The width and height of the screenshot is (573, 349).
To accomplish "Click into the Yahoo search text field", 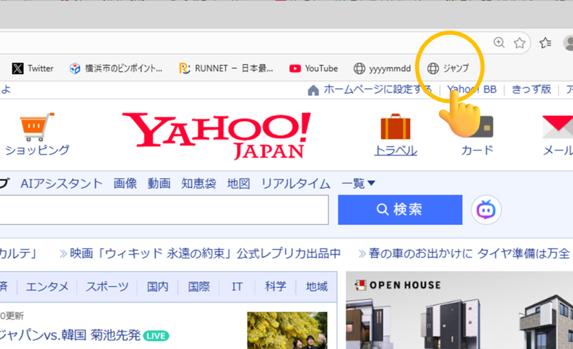I will (162, 210).
